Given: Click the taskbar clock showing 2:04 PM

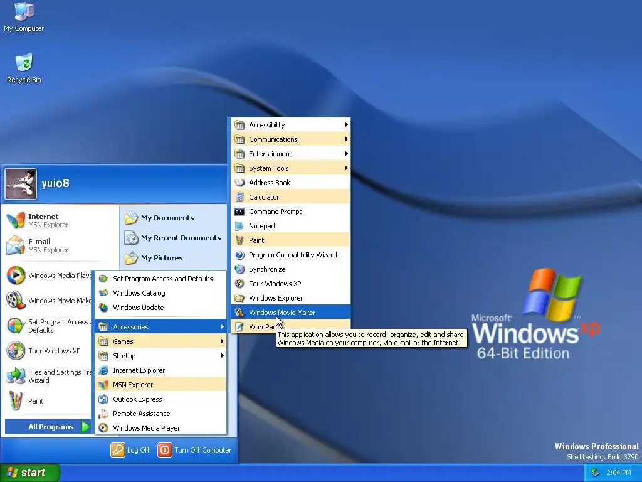Looking at the screenshot, I should tap(619, 473).
